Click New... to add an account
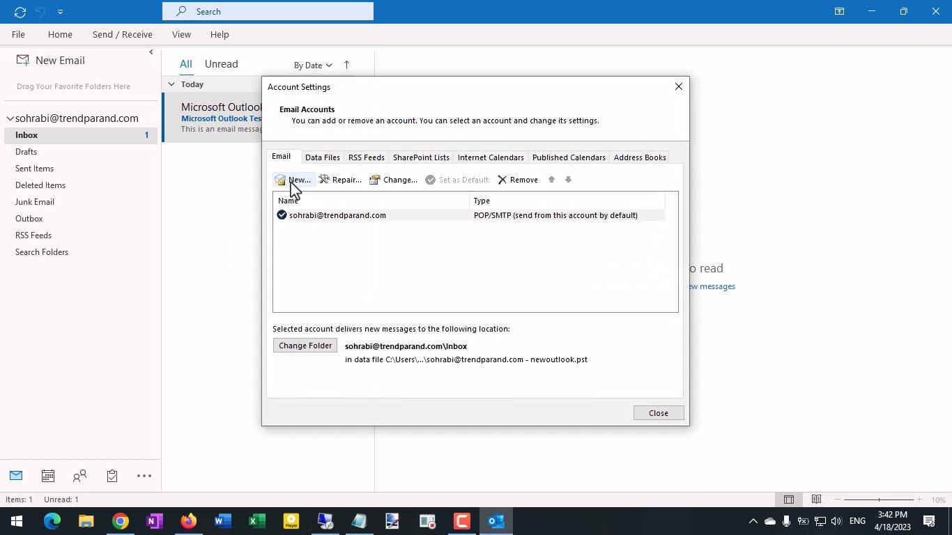This screenshot has height=535, width=952. pyautogui.click(x=293, y=180)
